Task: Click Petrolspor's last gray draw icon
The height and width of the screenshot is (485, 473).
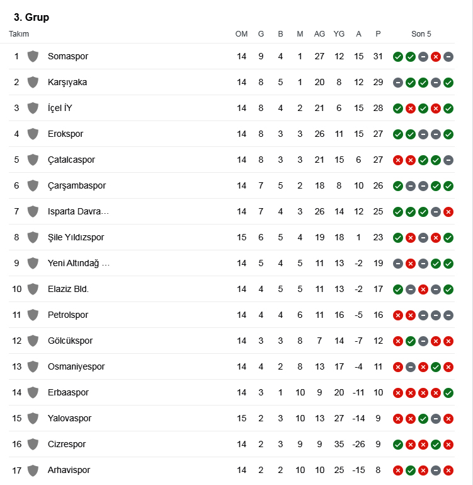Action: [x=448, y=315]
